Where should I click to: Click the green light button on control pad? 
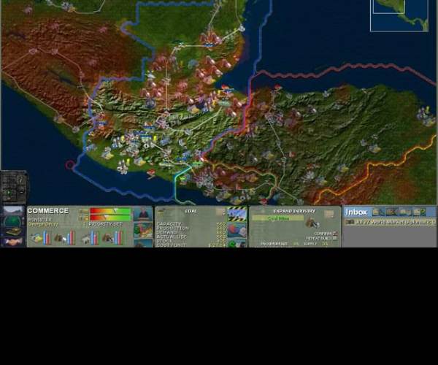click(x=9, y=192)
